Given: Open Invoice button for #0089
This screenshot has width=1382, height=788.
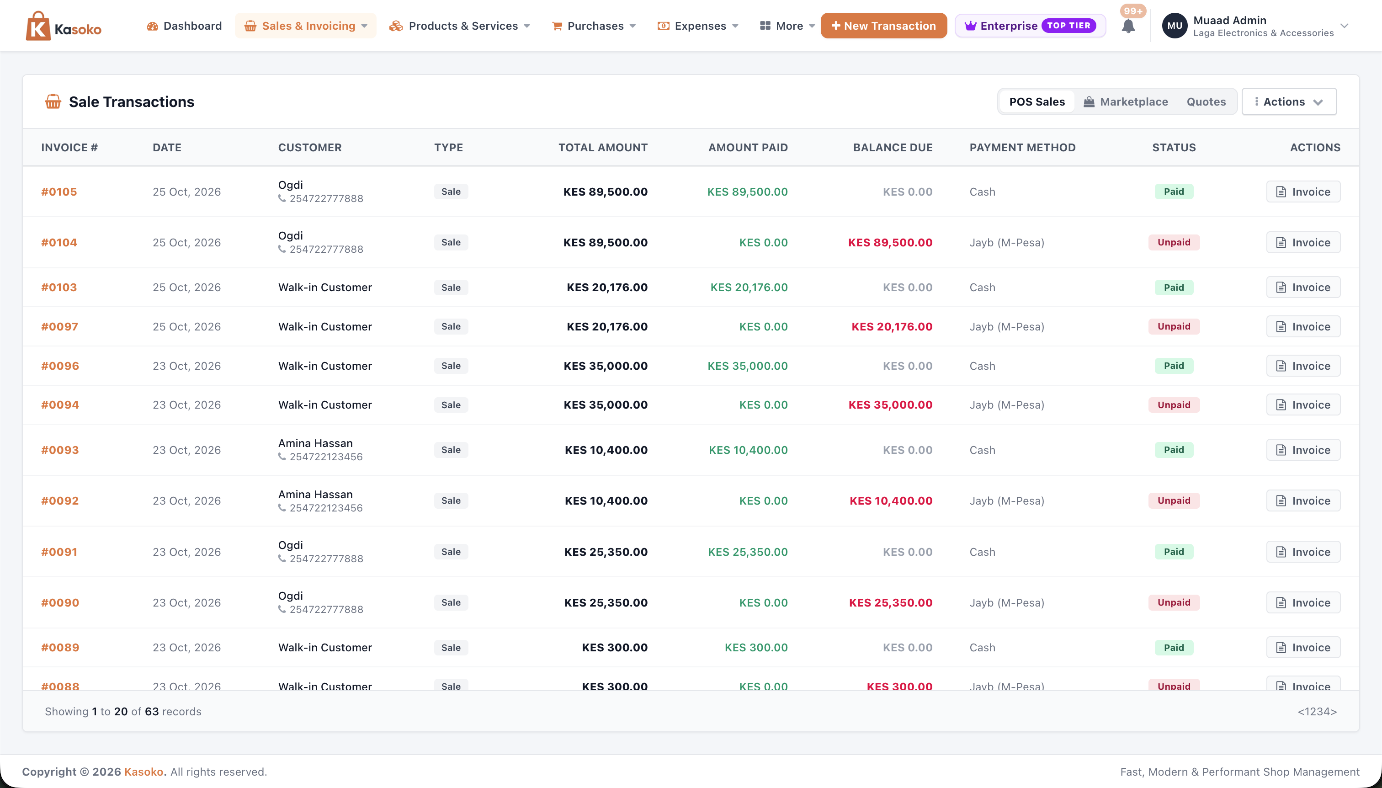Looking at the screenshot, I should coord(1303,647).
